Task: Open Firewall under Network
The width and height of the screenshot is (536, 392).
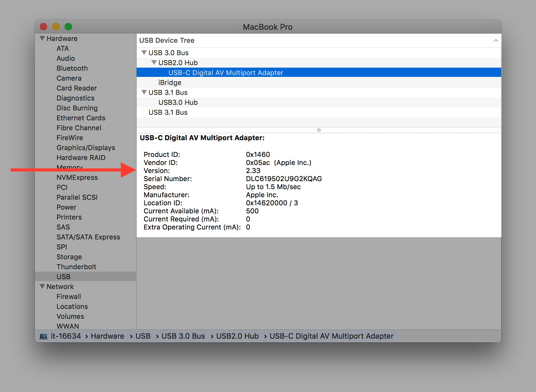Action: 69,297
